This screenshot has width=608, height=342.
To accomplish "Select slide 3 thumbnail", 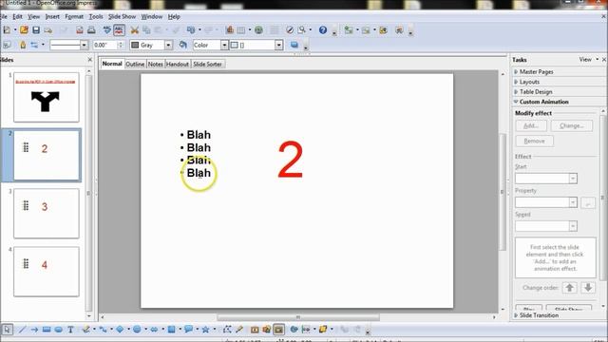I will point(47,213).
